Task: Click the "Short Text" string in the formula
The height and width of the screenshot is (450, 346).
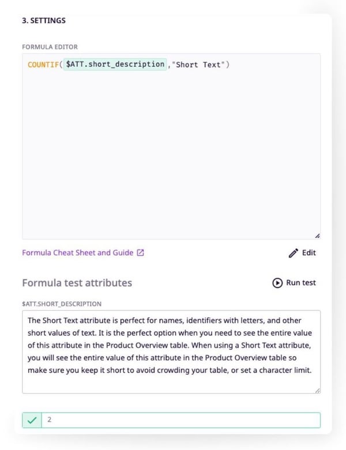Action: [198, 65]
